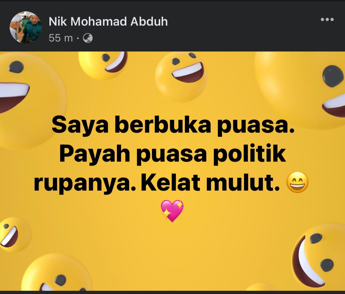This screenshot has width=345, height=294.
Task: Click the small smiley at lower left edge
Action: click(14, 234)
